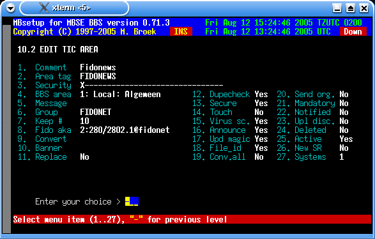This screenshot has height=239, width=375.
Task: Minimize the xterm window
Action: click(337, 8)
